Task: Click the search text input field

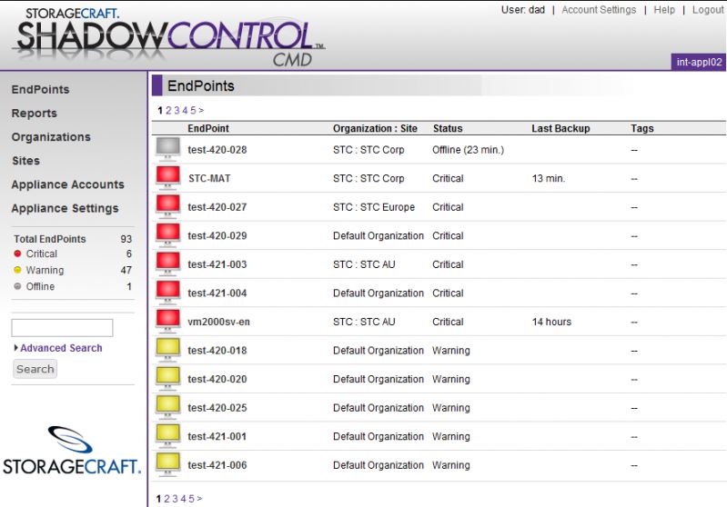Action: pos(62,328)
